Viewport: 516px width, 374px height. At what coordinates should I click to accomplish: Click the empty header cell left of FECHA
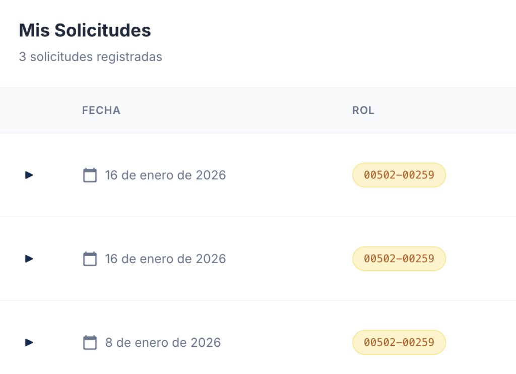coord(35,110)
